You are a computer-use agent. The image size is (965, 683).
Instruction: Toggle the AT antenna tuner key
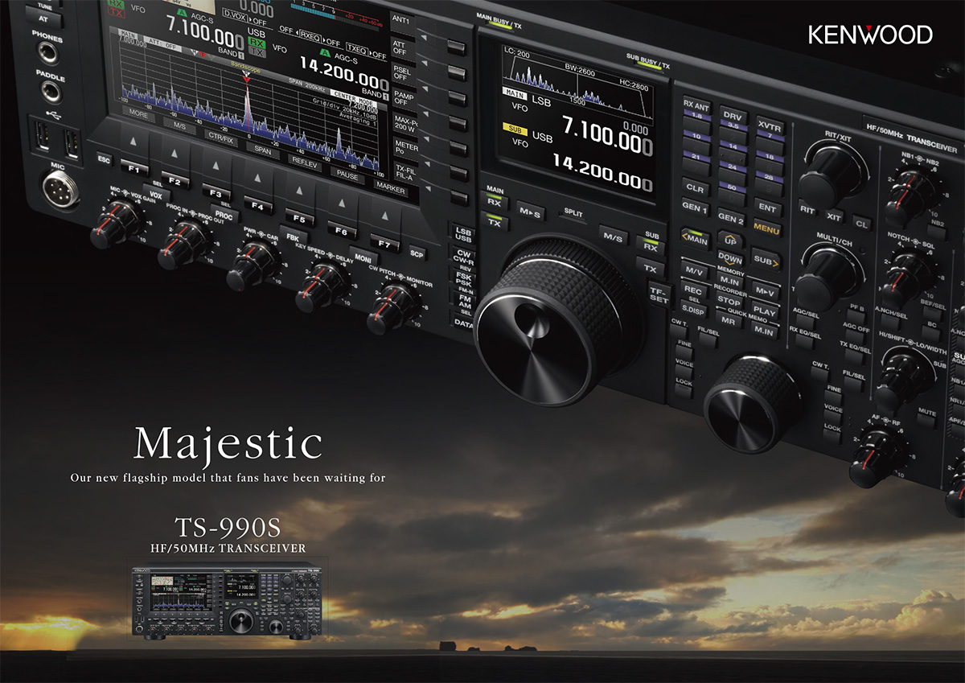43,18
